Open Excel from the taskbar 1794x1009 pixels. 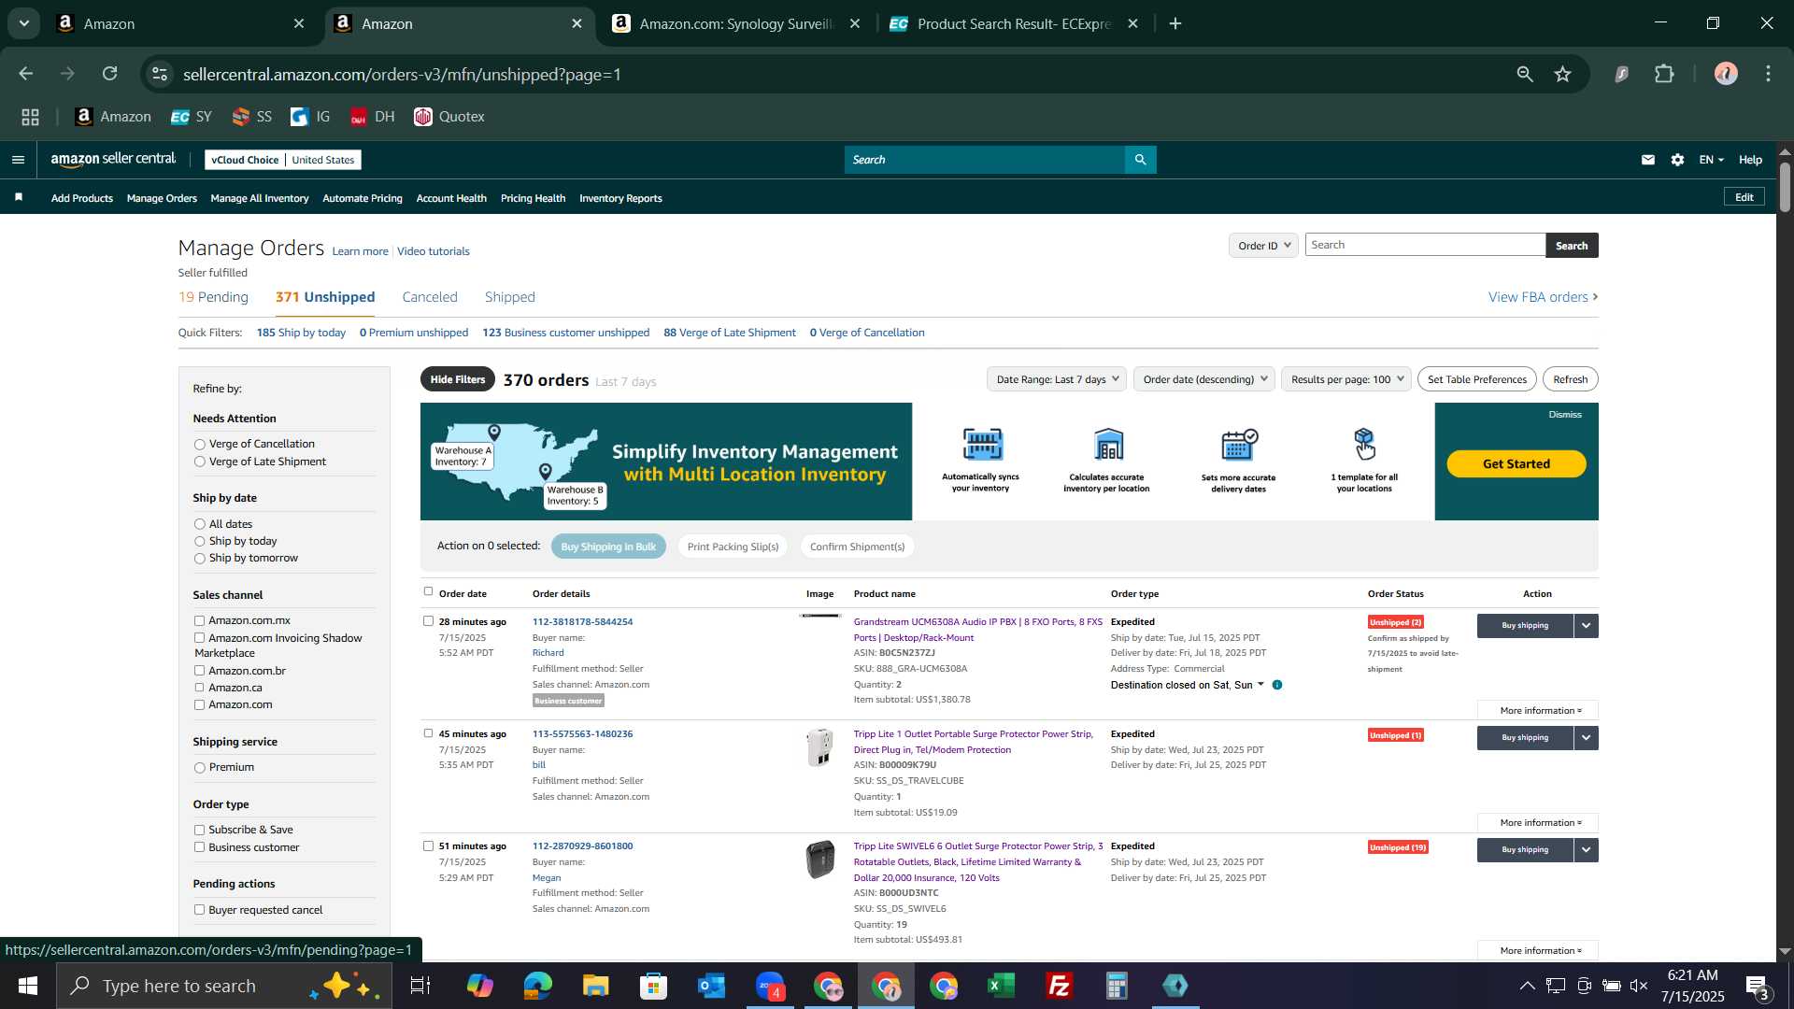click(x=1002, y=986)
